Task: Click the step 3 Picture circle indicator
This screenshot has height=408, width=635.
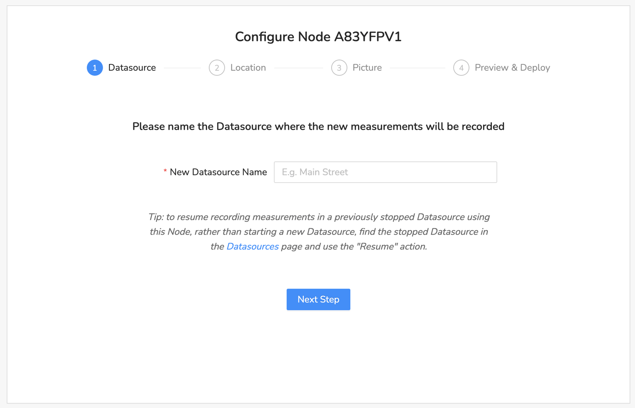Action: [339, 68]
